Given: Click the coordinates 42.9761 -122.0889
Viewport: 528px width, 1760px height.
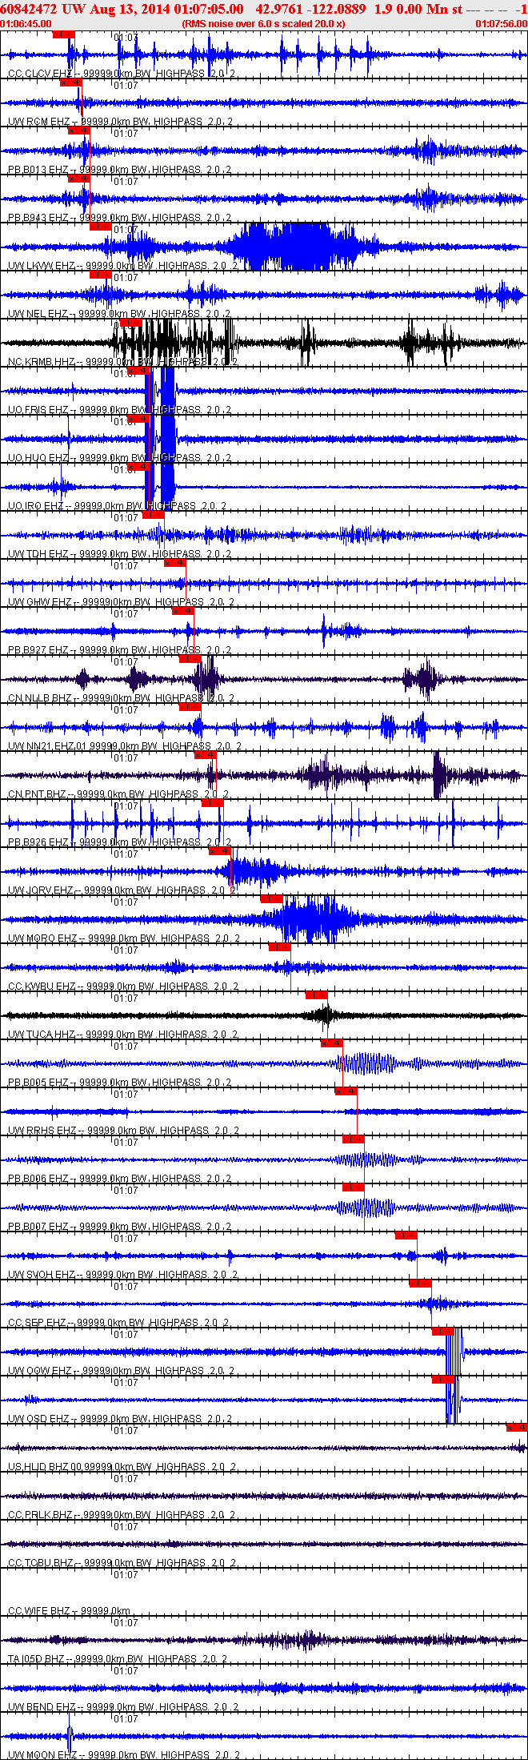Looking at the screenshot, I should pyautogui.click(x=310, y=9).
